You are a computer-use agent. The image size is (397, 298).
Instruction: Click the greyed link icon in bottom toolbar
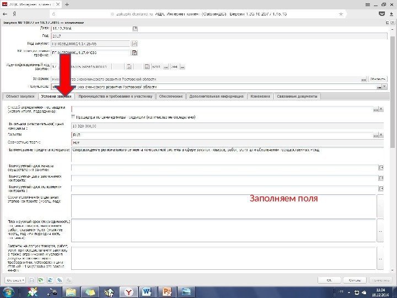pos(68,280)
